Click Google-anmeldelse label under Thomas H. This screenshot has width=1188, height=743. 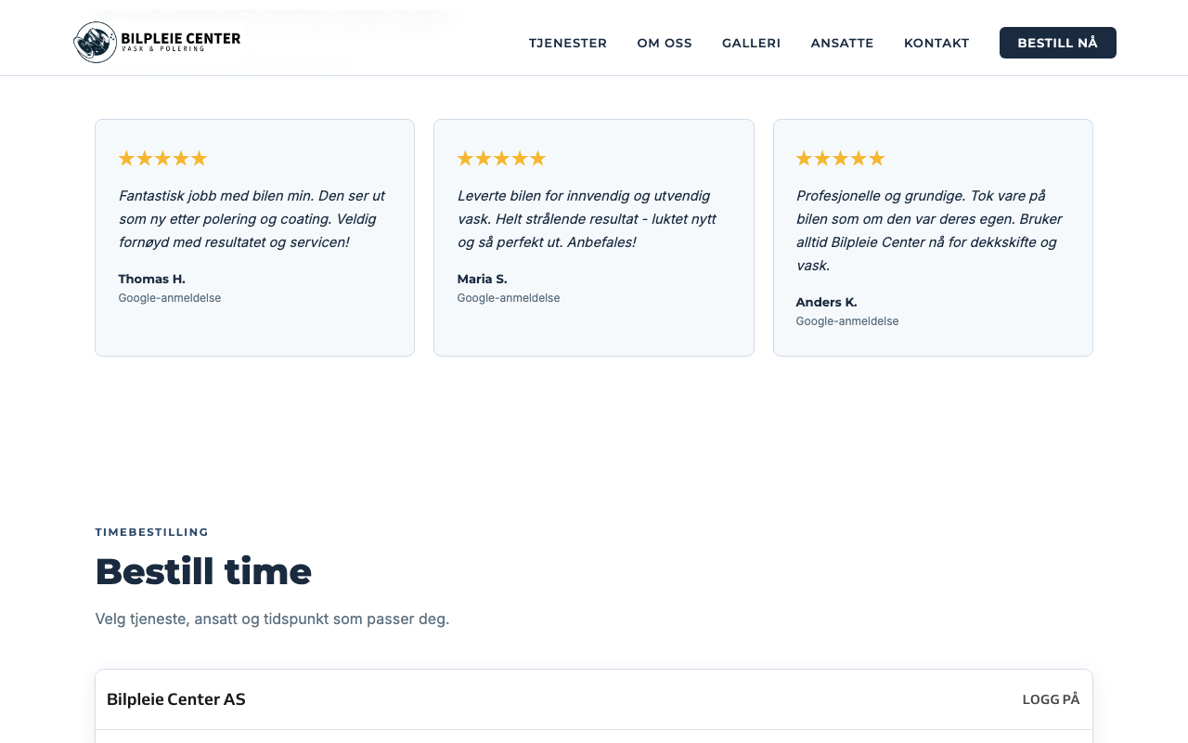169,298
